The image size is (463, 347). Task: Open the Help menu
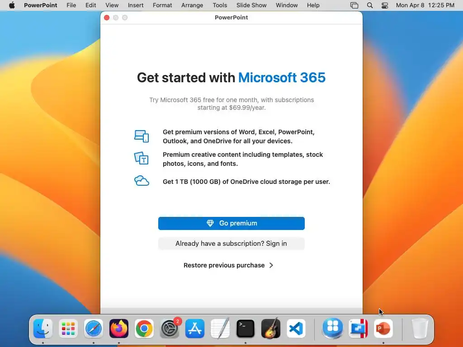(x=313, y=5)
